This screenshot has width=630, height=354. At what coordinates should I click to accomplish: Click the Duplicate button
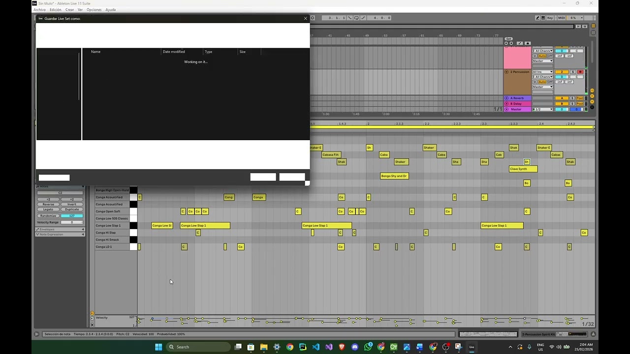pyautogui.click(x=72, y=209)
